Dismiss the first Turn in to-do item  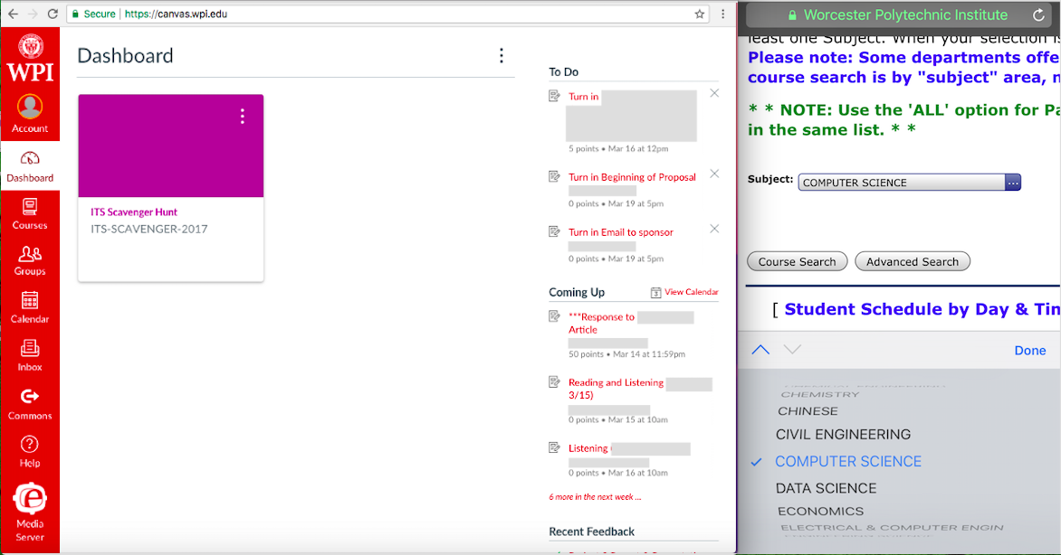pyautogui.click(x=714, y=93)
